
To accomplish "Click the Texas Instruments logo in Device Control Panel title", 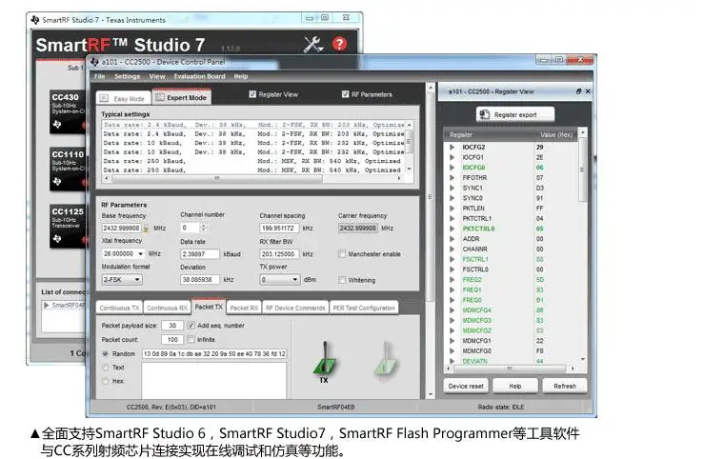I will (x=94, y=62).
